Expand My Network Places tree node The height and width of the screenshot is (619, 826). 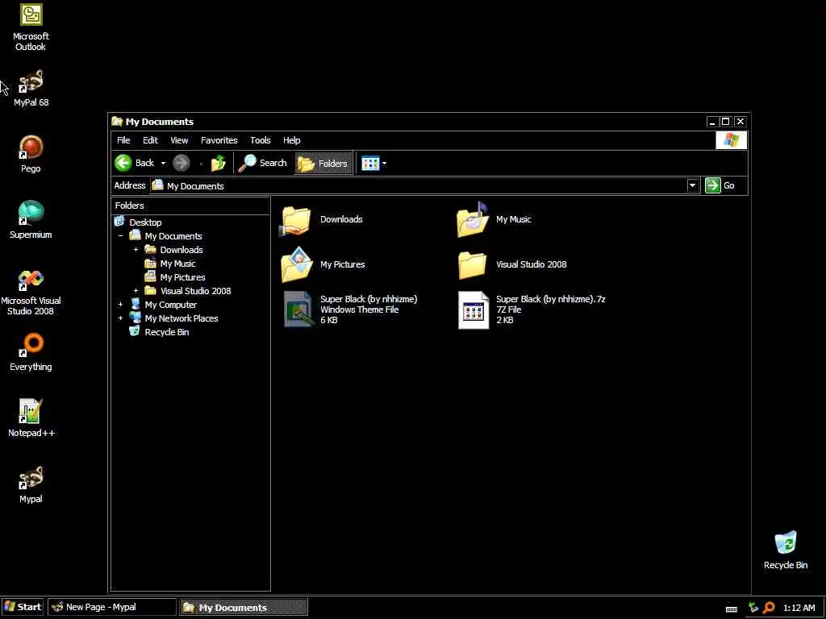(x=121, y=318)
